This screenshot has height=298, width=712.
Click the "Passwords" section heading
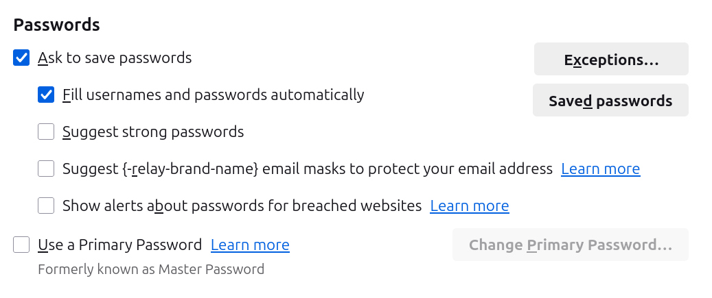[57, 25]
